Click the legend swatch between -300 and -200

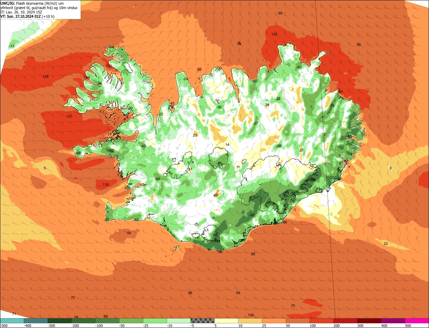60,321
